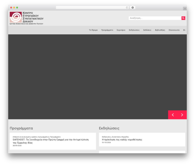Open the Προγράμματα menu item
Image resolution: width=195 pixels, height=165 pixels.
107,30
